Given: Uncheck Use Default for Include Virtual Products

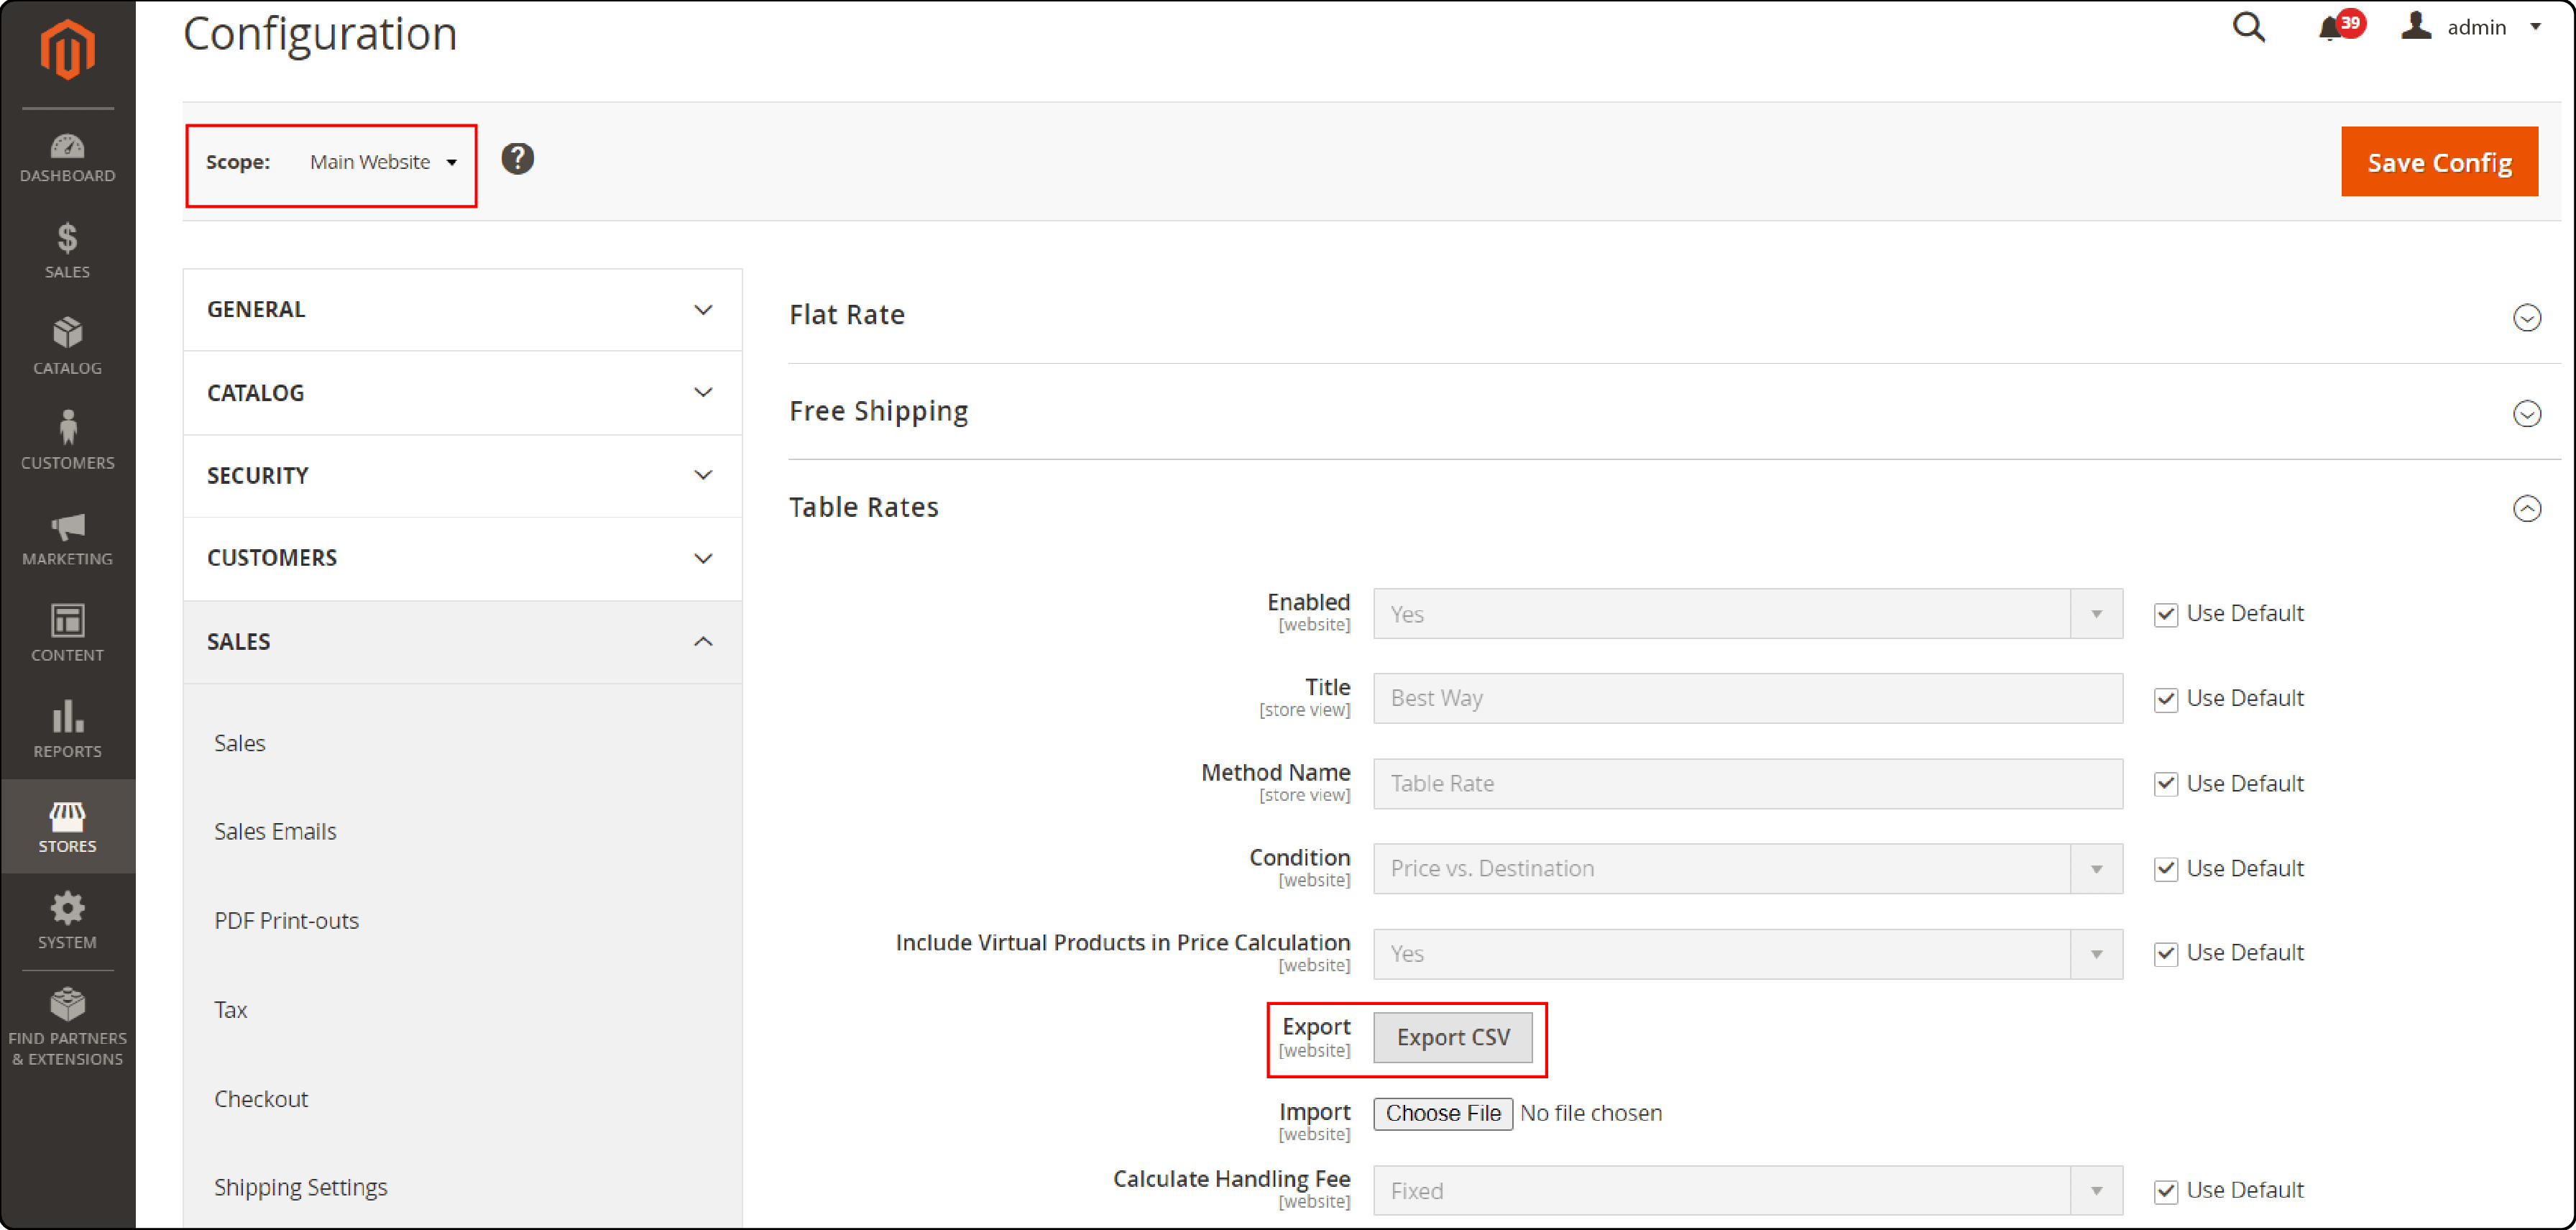Looking at the screenshot, I should 2165,954.
